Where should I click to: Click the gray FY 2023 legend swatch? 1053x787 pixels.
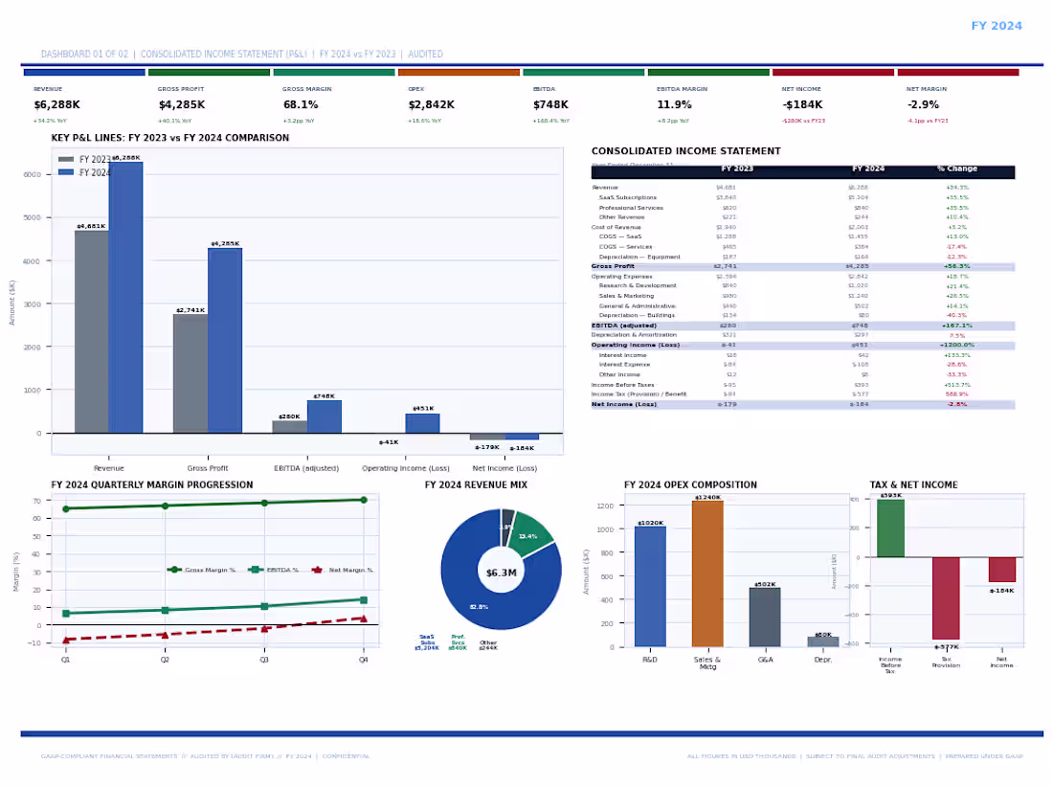click(x=66, y=159)
